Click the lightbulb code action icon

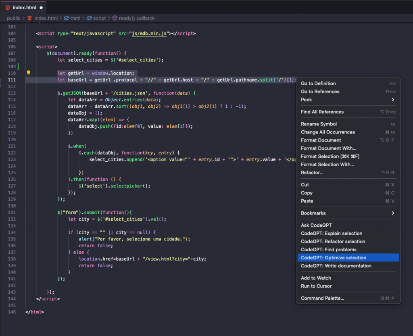pos(29,73)
